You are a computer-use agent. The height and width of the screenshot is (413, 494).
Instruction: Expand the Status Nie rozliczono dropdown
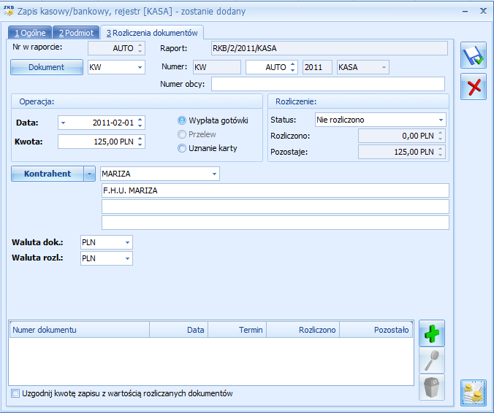[x=441, y=120]
